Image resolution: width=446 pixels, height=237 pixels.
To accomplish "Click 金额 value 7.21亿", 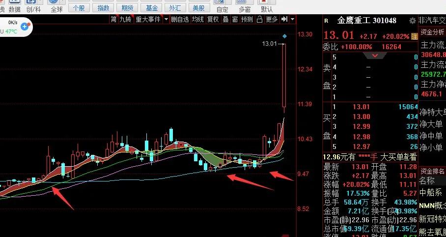I will [x=358, y=211].
